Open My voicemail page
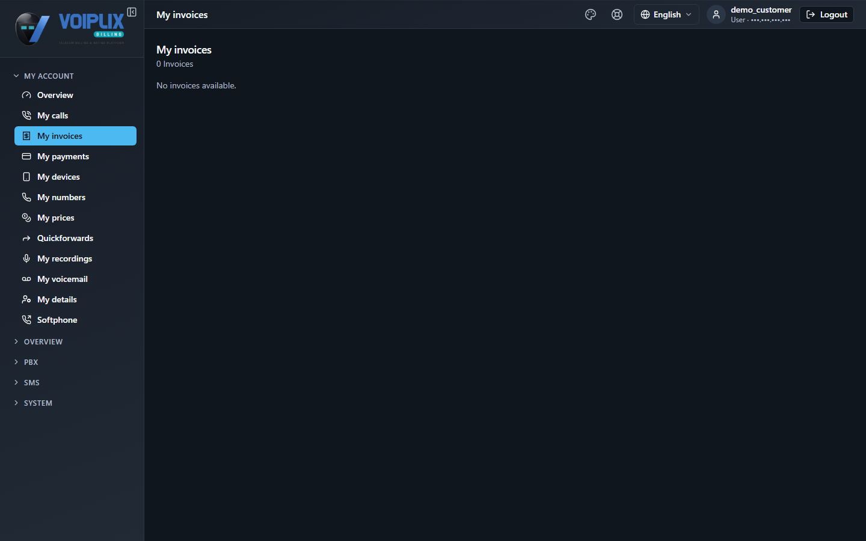866x541 pixels. click(x=75, y=279)
